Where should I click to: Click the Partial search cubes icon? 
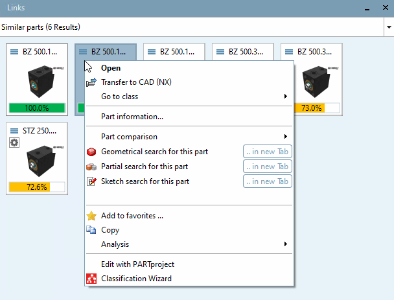point(91,167)
